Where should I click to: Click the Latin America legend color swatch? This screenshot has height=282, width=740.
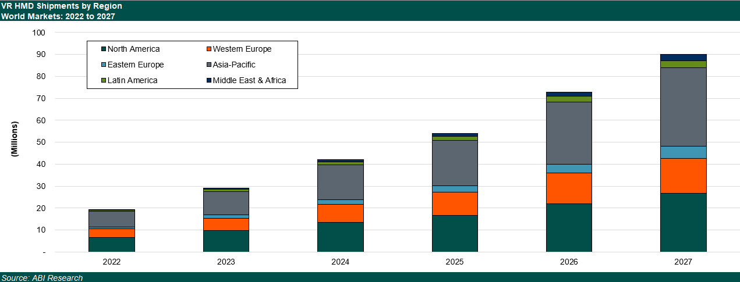point(103,81)
